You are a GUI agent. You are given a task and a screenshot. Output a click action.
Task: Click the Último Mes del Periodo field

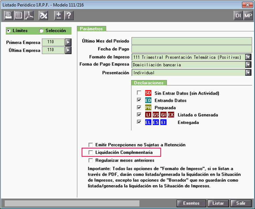click(191, 41)
